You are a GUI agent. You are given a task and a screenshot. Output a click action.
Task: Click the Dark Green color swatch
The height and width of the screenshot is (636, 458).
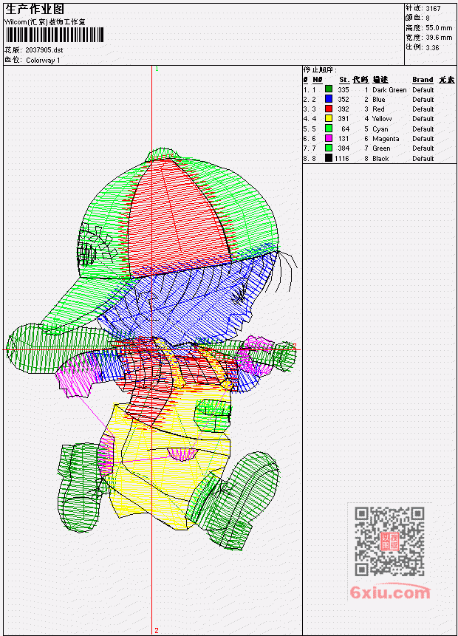(x=329, y=89)
